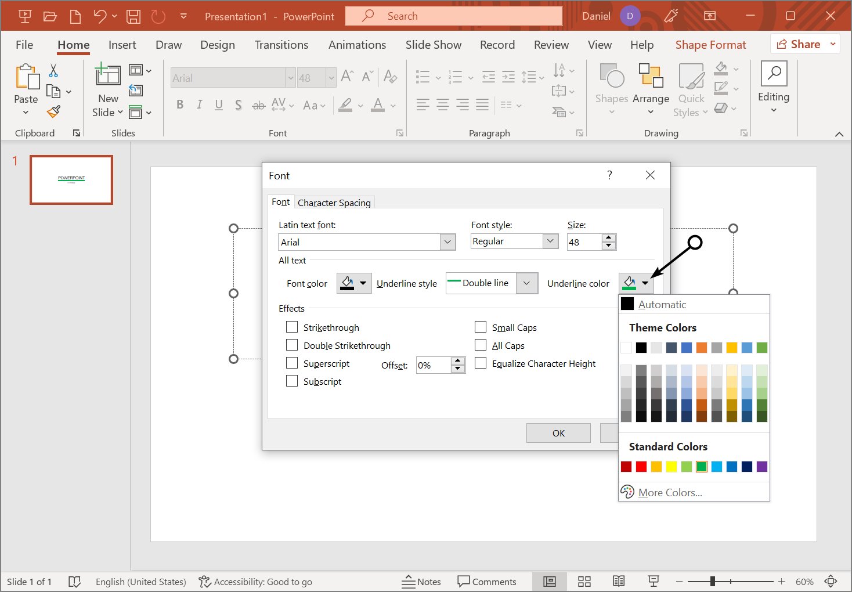Switch to Slide Sorter view icon
The image size is (852, 592).
point(584,582)
